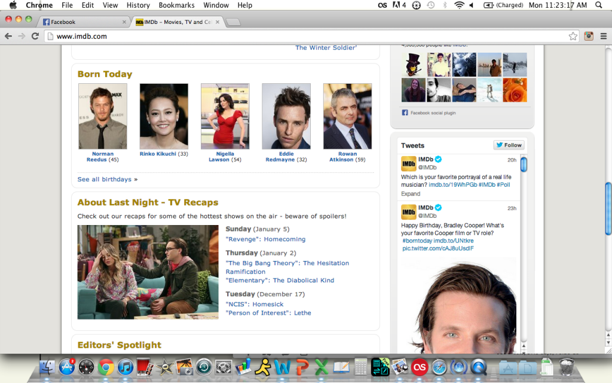Launch the App Store from the Dock
The height and width of the screenshot is (383, 612).
[66, 366]
